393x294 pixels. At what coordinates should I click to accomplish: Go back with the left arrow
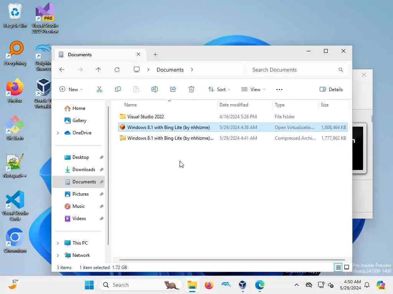62,70
